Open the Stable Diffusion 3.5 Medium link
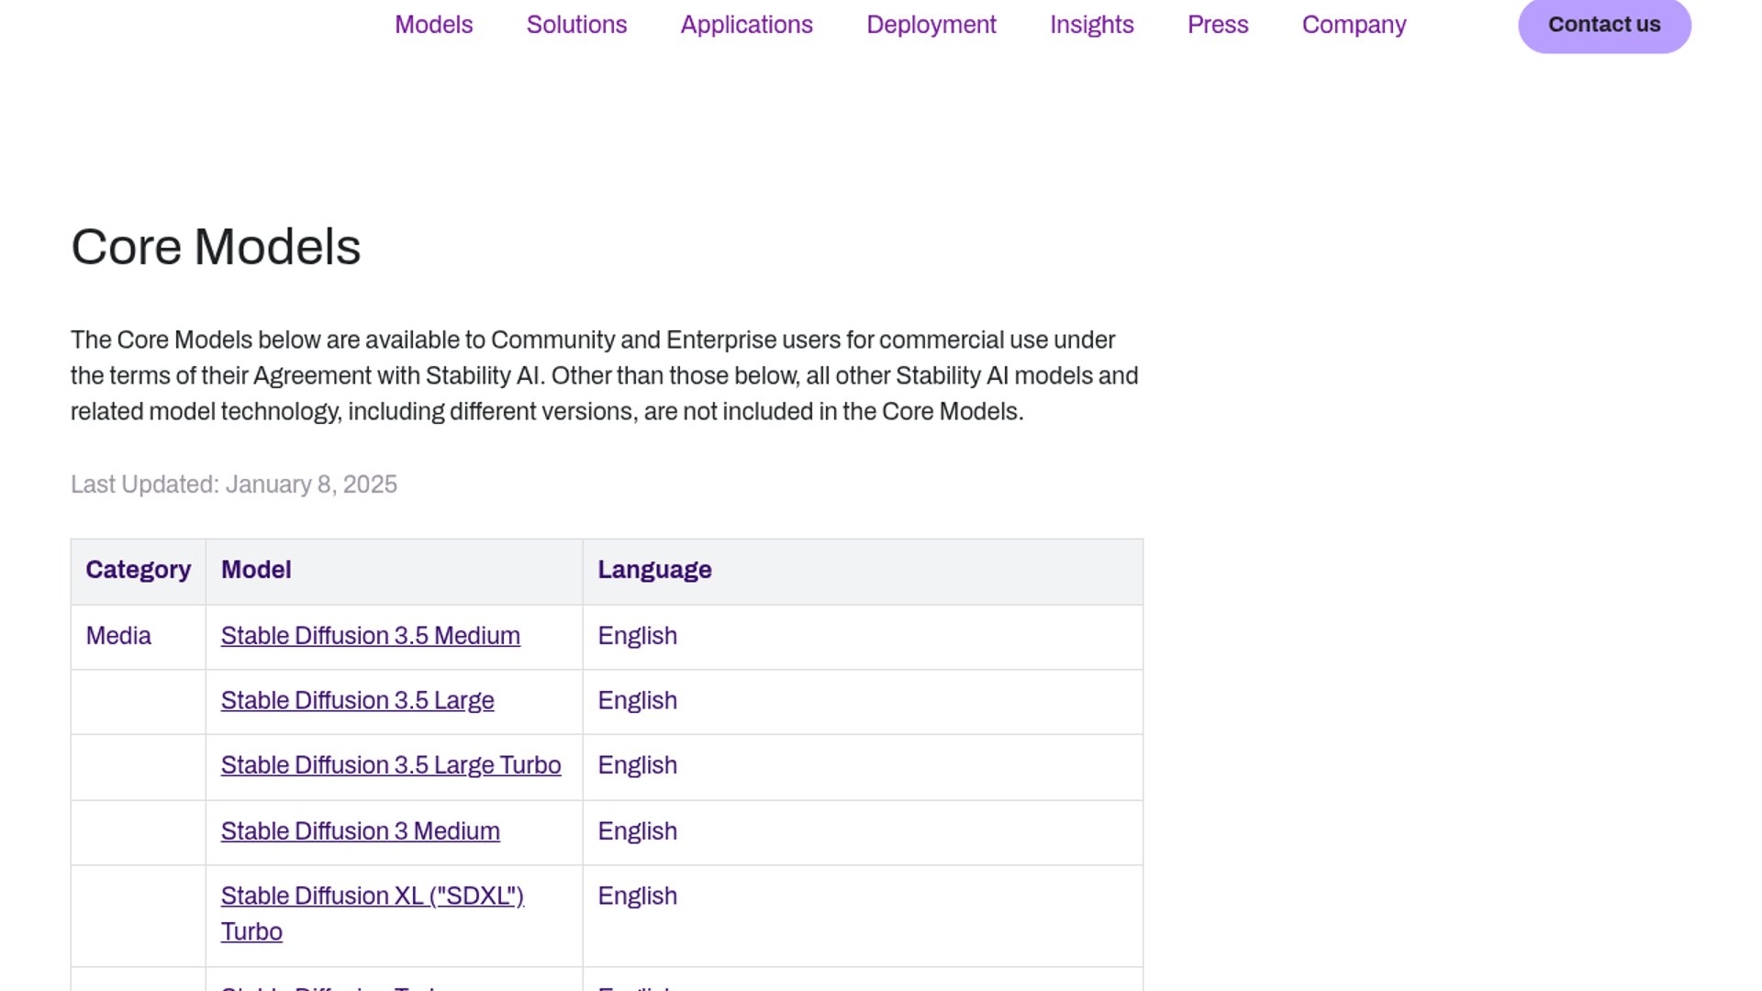The height and width of the screenshot is (991, 1762). click(x=370, y=636)
